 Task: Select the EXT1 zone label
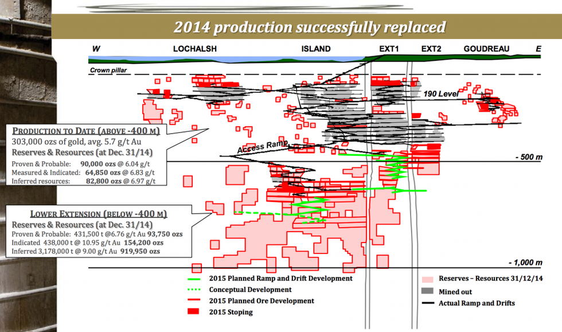tap(389, 49)
